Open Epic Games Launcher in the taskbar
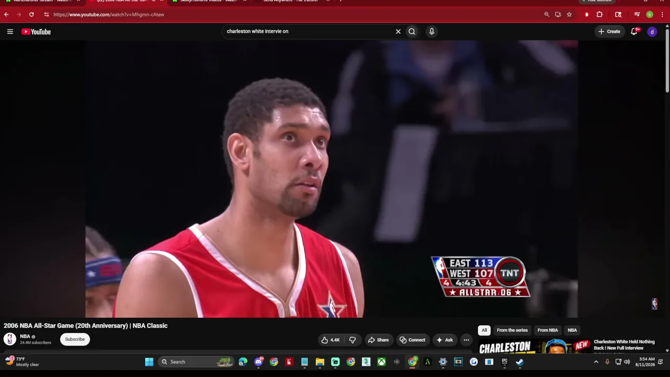The height and width of the screenshot is (377, 670). click(505, 362)
